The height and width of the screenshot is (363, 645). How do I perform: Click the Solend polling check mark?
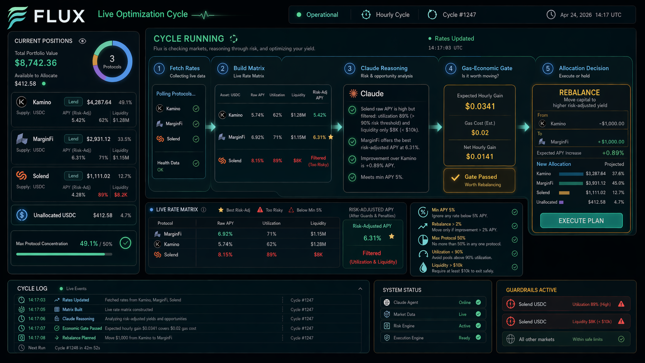point(196,139)
